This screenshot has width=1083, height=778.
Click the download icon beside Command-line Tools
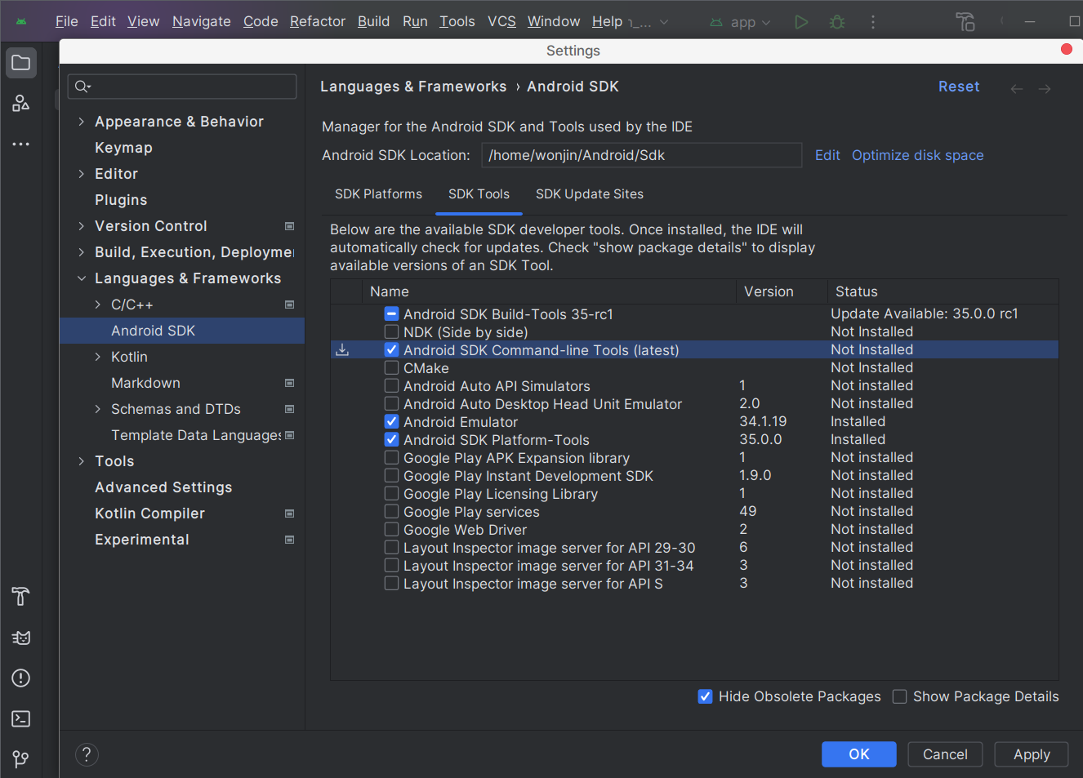click(342, 350)
